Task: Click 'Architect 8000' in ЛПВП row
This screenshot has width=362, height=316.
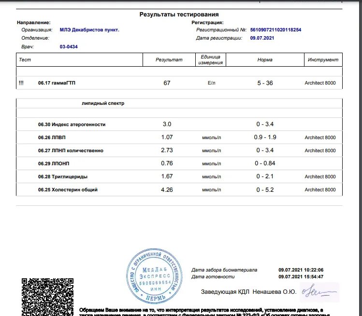Action: [320, 138]
